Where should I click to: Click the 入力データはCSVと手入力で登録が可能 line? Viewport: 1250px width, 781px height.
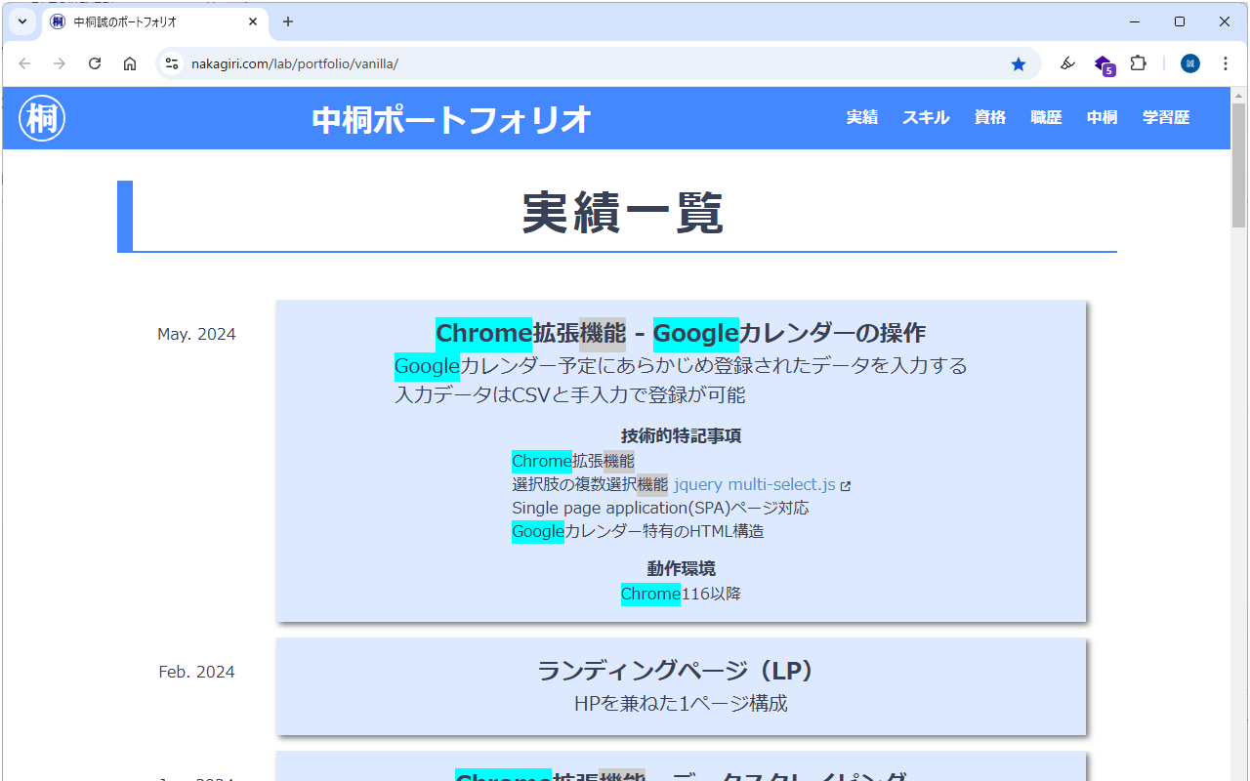click(x=569, y=394)
